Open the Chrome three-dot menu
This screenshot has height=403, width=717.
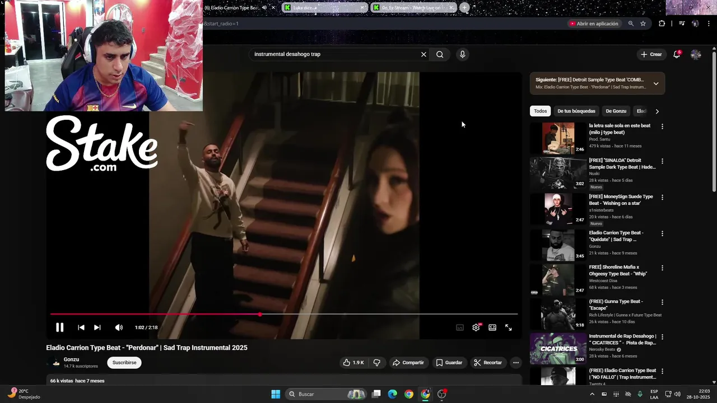[709, 24]
